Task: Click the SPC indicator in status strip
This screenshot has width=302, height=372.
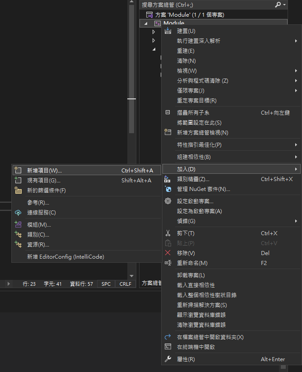Action: 106,284
